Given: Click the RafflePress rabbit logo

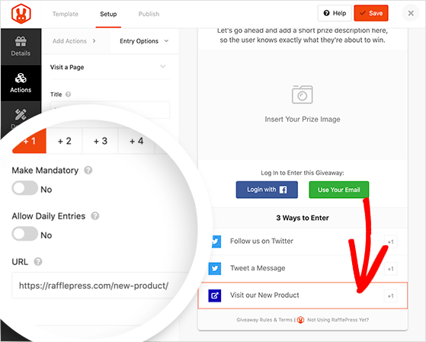Looking at the screenshot, I should tap(21, 14).
